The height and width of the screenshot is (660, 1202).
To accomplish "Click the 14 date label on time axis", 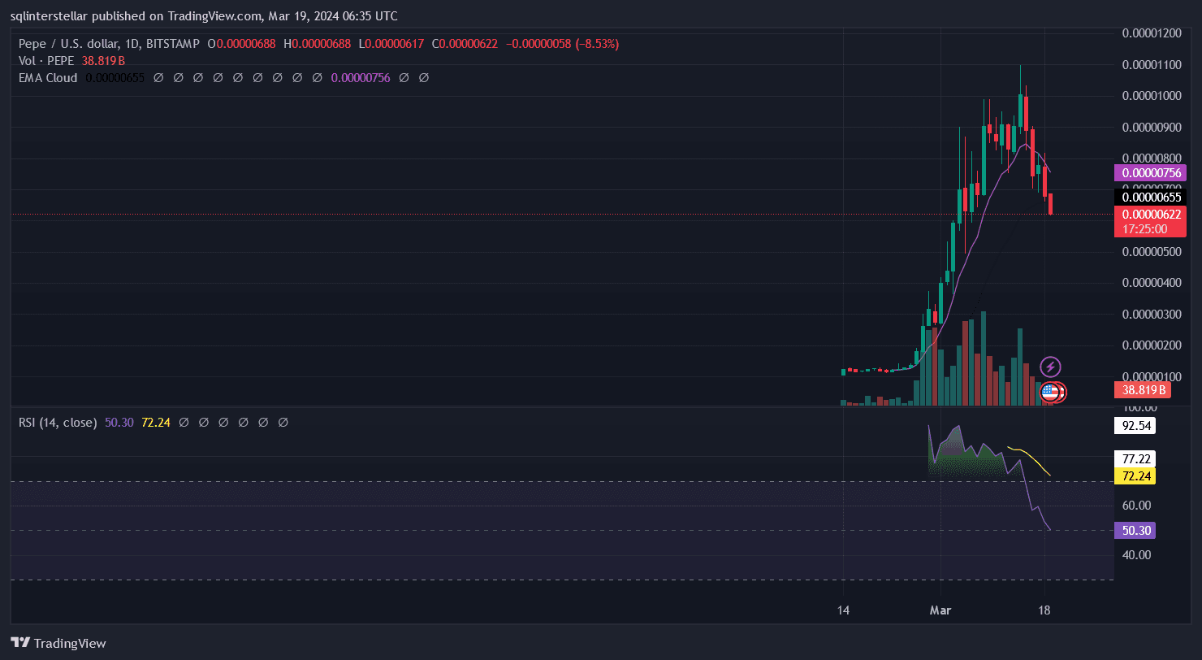I will [x=843, y=610].
